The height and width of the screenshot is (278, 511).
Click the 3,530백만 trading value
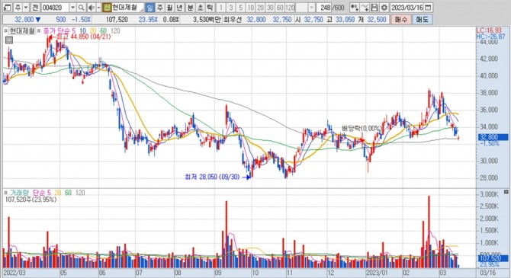(207, 20)
